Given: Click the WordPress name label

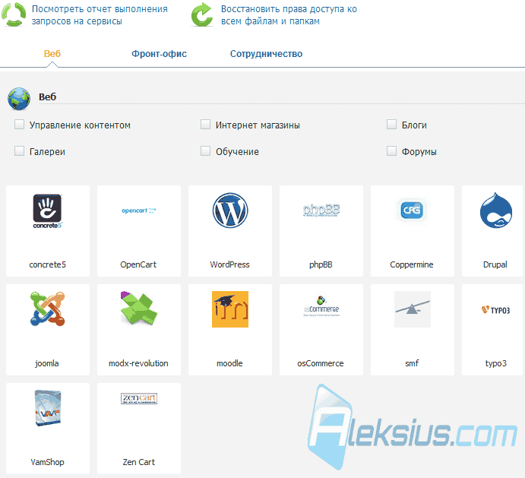Looking at the screenshot, I should 229,264.
